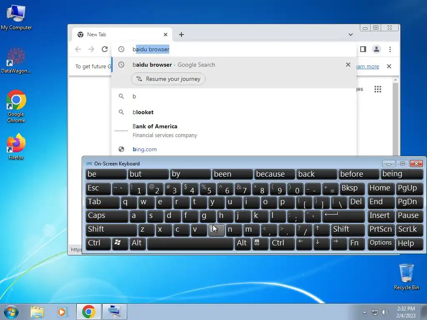Click the 'because' word prediction
This screenshot has height=320, width=427.
274,174
